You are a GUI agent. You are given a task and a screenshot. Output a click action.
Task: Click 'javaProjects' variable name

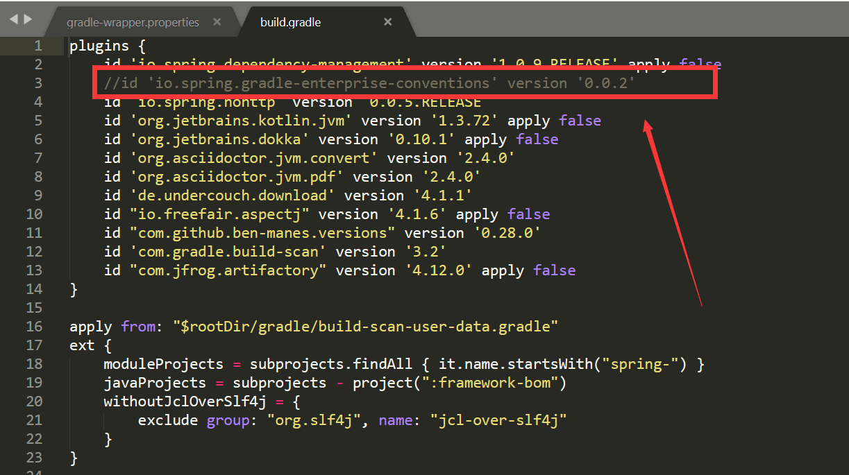coord(155,383)
